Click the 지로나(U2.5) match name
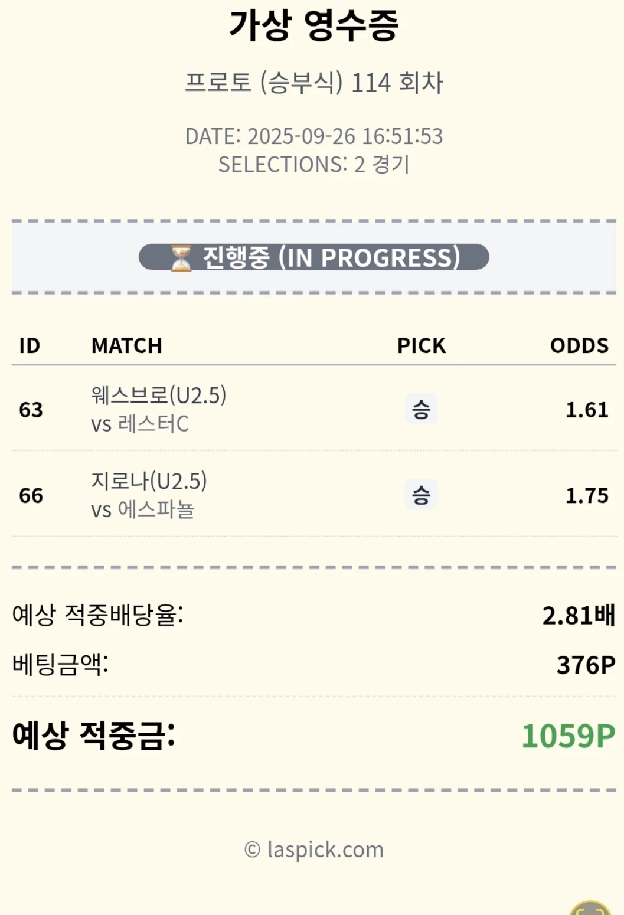The image size is (624, 915). [x=149, y=481]
